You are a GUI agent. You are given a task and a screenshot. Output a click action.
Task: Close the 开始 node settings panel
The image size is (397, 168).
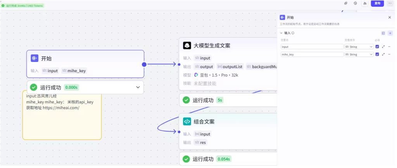tap(390, 17)
